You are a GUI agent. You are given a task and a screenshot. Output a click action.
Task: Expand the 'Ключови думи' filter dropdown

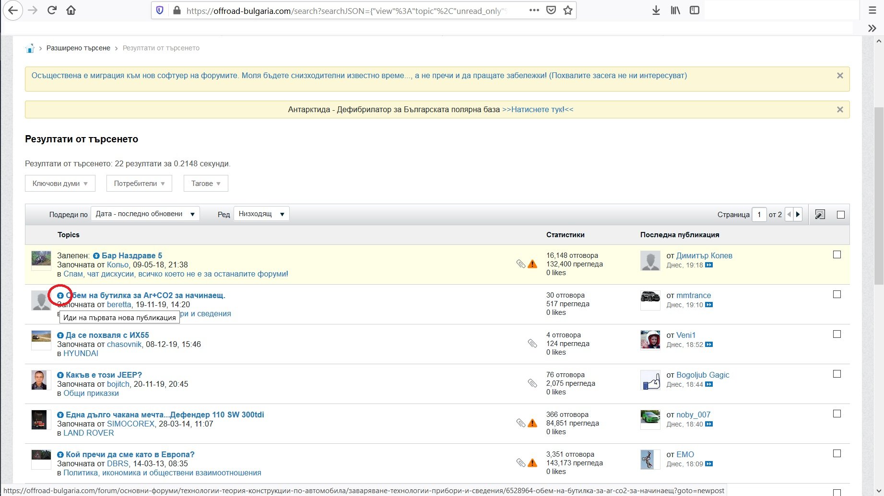tap(60, 184)
